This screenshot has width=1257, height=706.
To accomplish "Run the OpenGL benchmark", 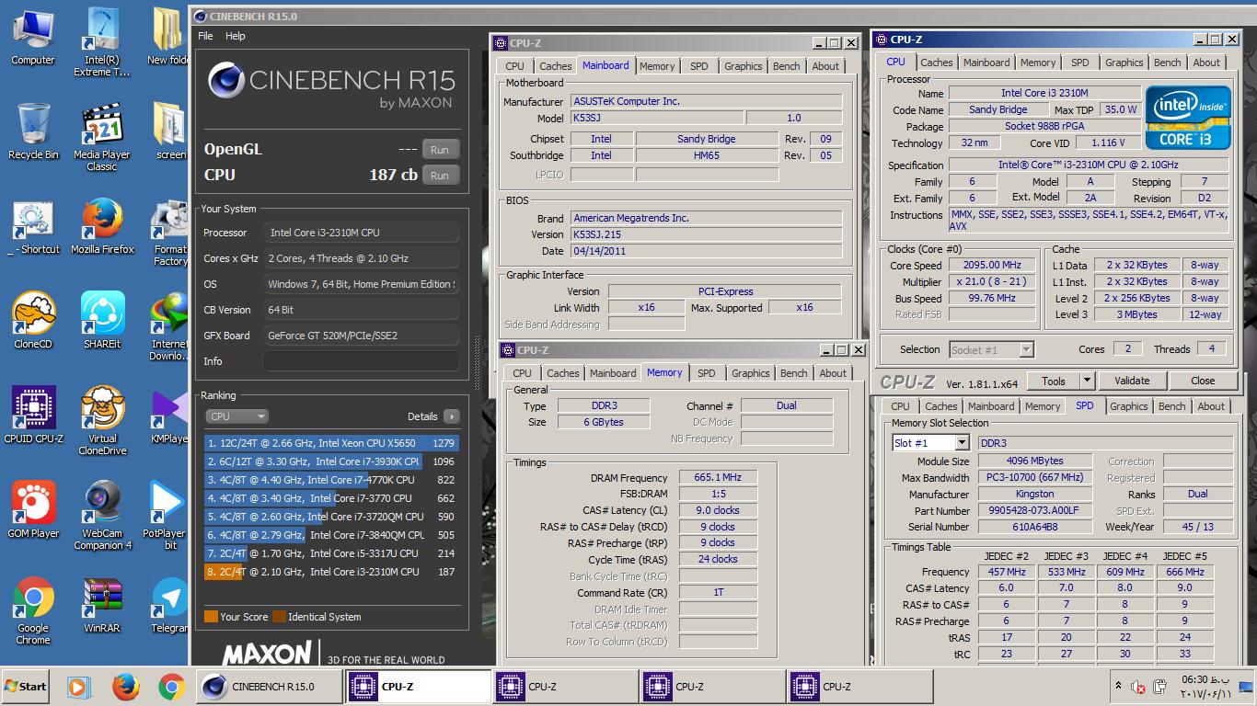I will pos(440,150).
